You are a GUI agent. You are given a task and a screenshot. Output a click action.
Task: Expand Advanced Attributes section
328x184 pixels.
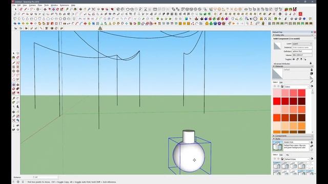point(281,63)
